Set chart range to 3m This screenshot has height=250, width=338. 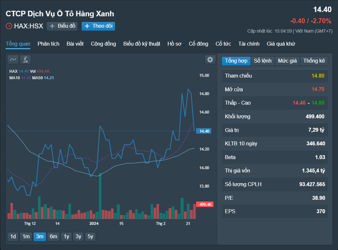pos(40,236)
